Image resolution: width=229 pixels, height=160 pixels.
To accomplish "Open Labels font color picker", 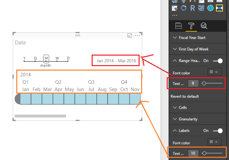I will pos(215,142).
